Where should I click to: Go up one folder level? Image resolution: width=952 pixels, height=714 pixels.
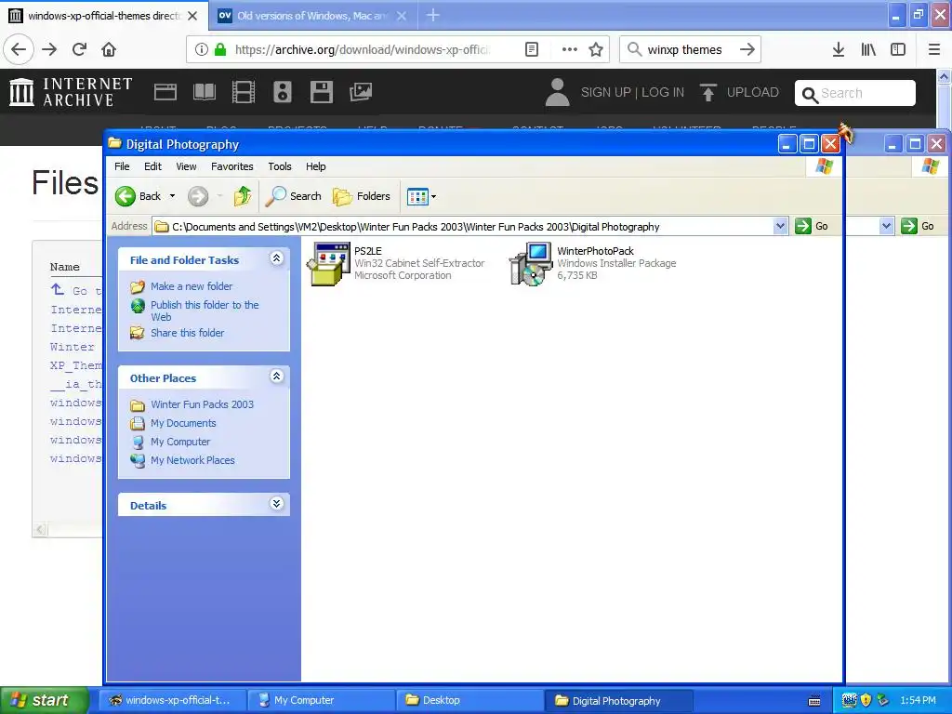click(243, 196)
